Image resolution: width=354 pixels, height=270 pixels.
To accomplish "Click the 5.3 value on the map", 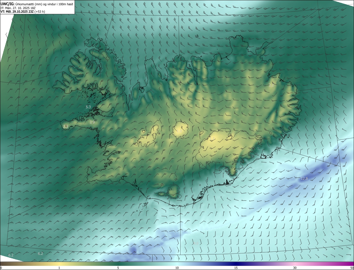I will pos(88,107).
